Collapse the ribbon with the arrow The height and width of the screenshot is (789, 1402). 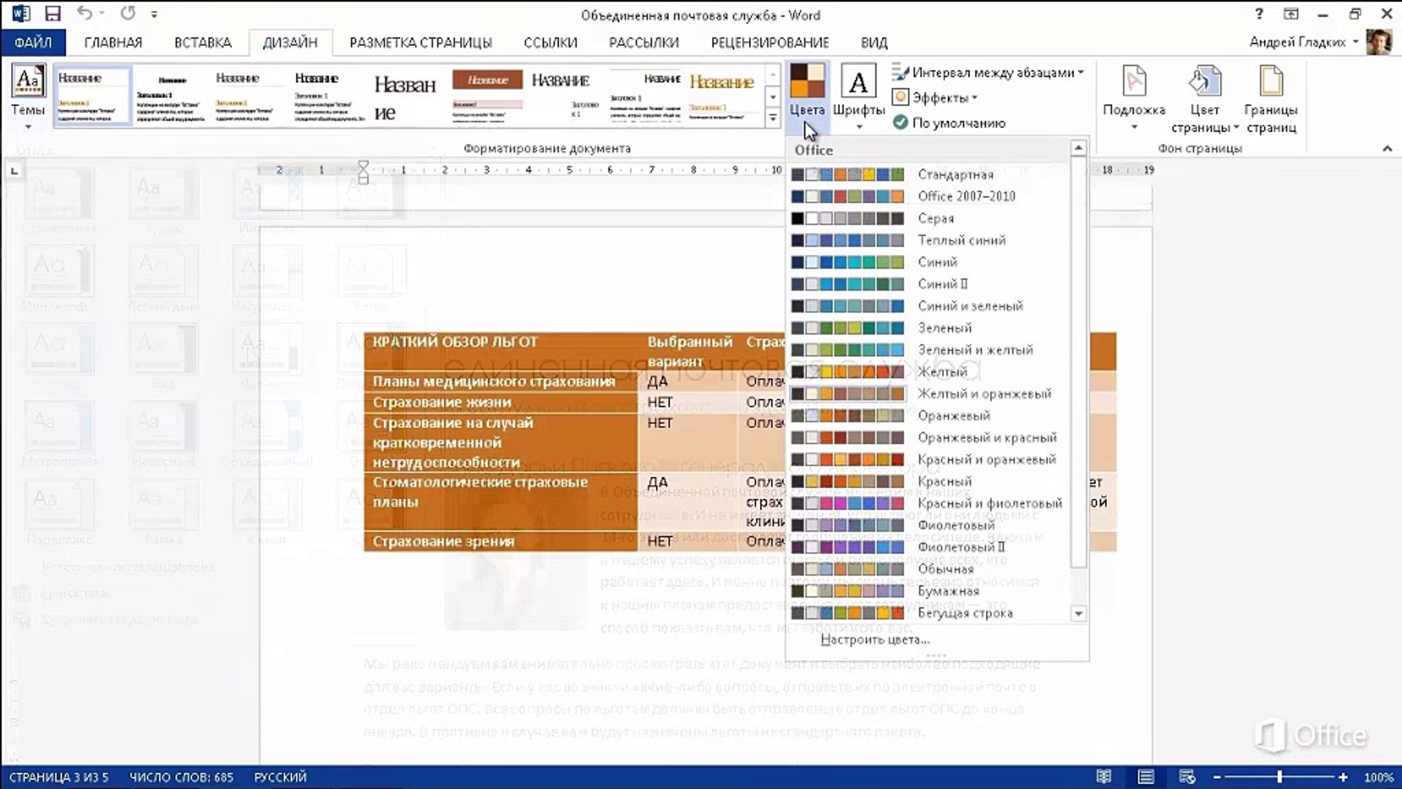pyautogui.click(x=1387, y=148)
